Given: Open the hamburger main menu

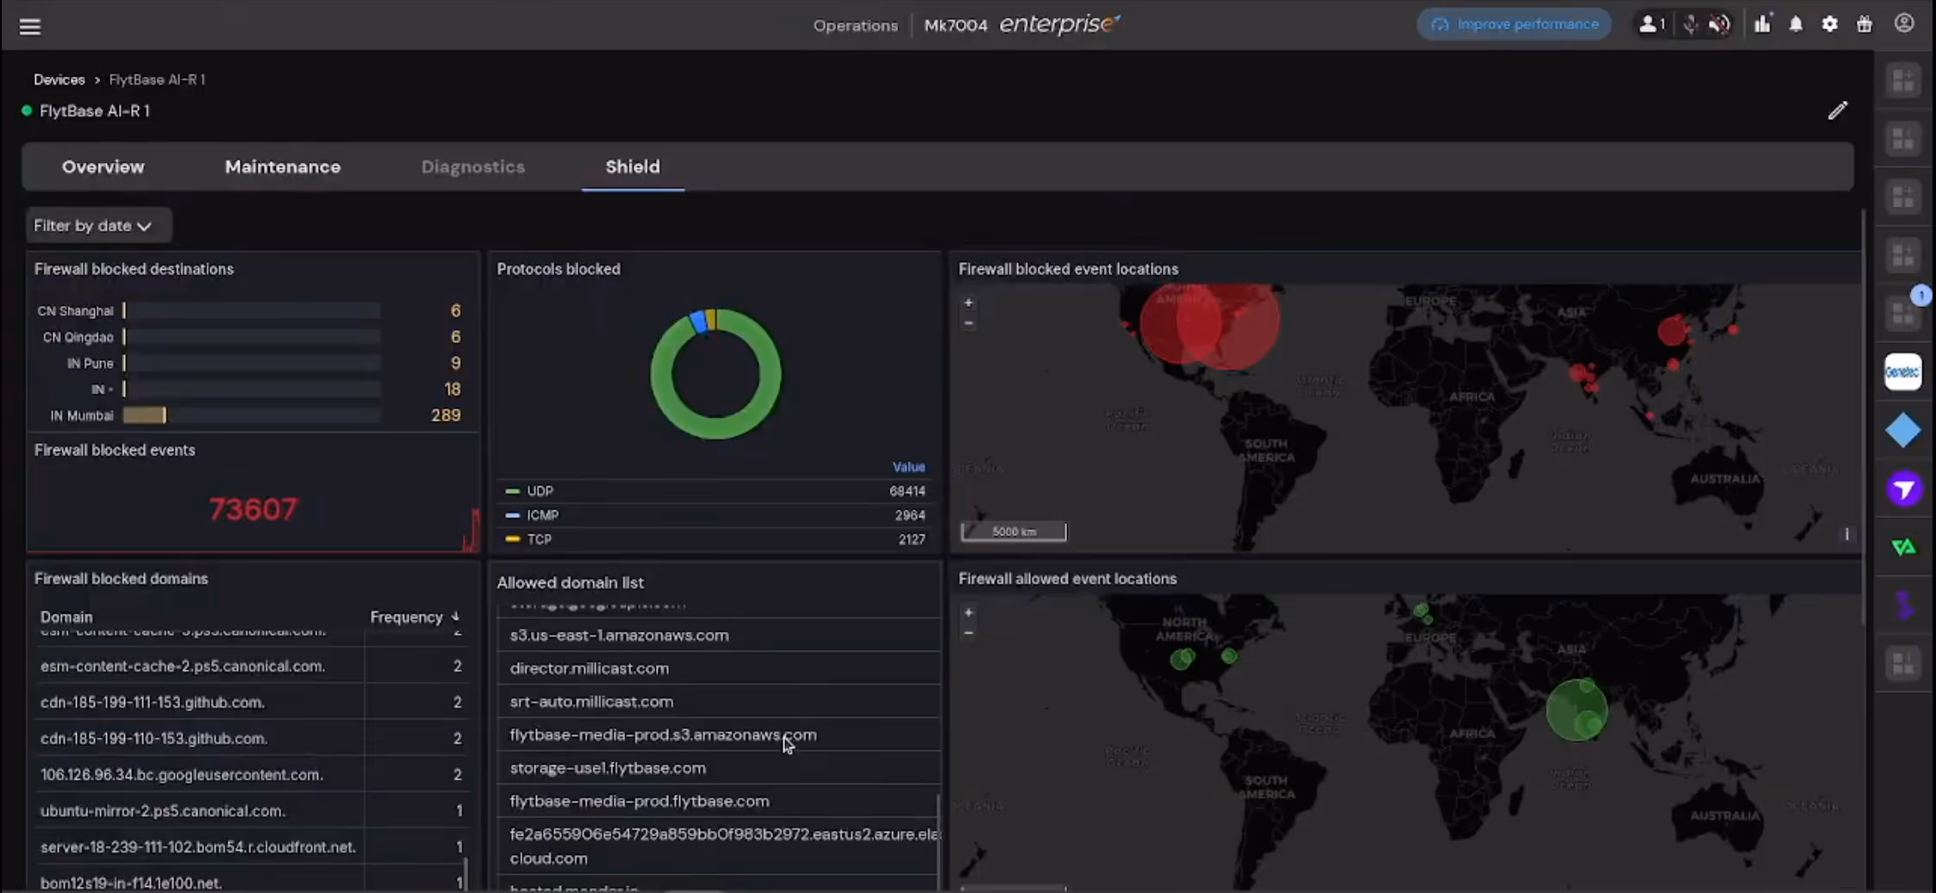Looking at the screenshot, I should [30, 26].
